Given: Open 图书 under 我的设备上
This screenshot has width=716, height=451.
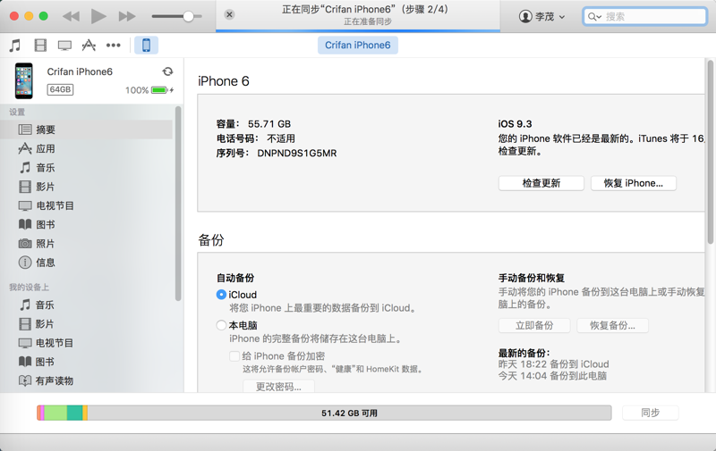Looking at the screenshot, I should click(86, 362).
